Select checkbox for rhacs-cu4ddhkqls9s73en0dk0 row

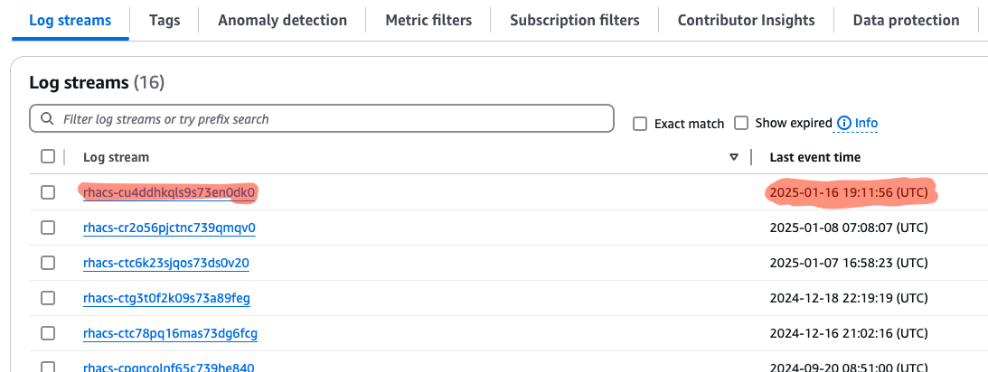coord(48,192)
